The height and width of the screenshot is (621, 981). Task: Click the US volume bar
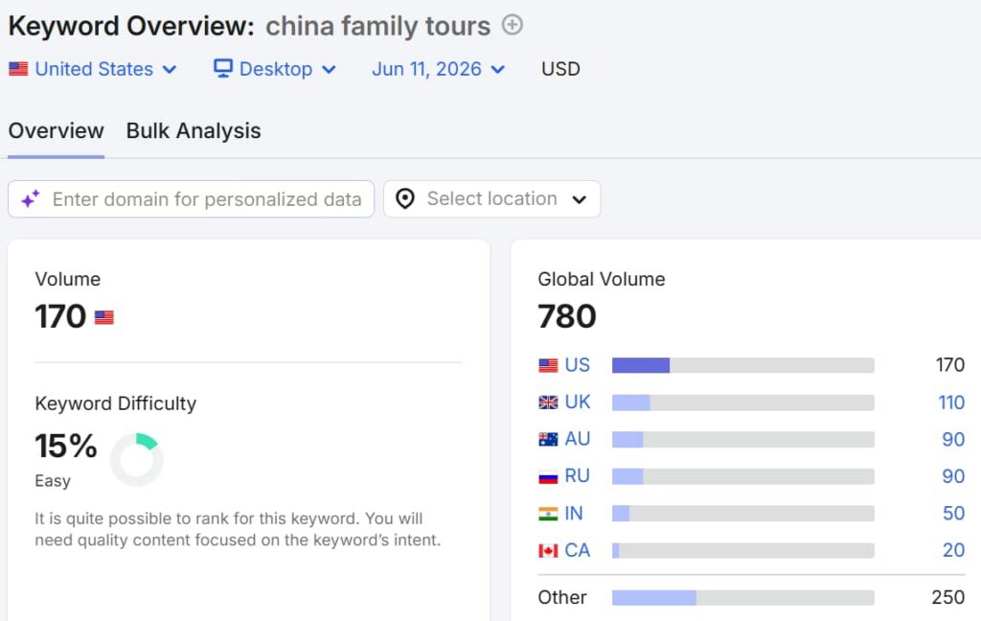[742, 365]
